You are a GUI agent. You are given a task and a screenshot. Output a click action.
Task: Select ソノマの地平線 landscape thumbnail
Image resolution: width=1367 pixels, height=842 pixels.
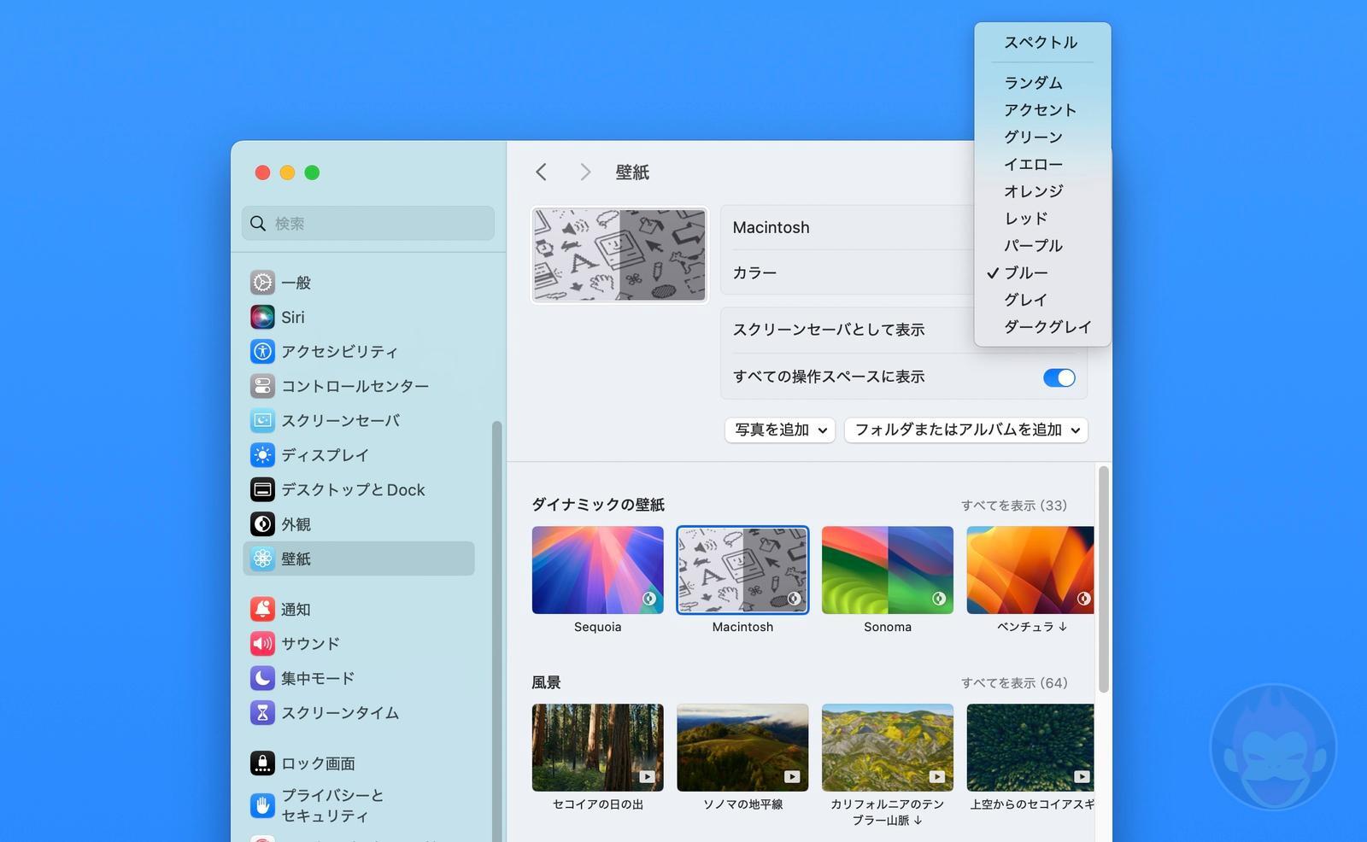pyautogui.click(x=742, y=747)
